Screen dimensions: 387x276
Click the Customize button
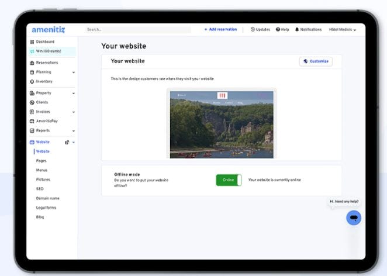316,61
